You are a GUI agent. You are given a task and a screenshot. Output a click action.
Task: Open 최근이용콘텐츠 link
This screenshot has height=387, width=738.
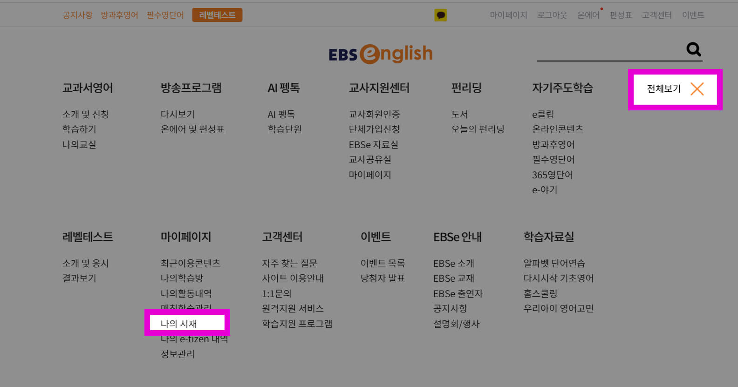point(191,263)
